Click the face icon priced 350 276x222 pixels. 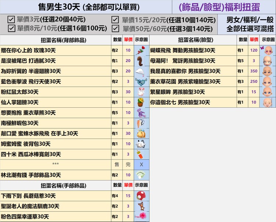267,71
